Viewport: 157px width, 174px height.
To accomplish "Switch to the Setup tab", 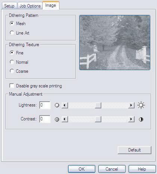I will point(9,6).
